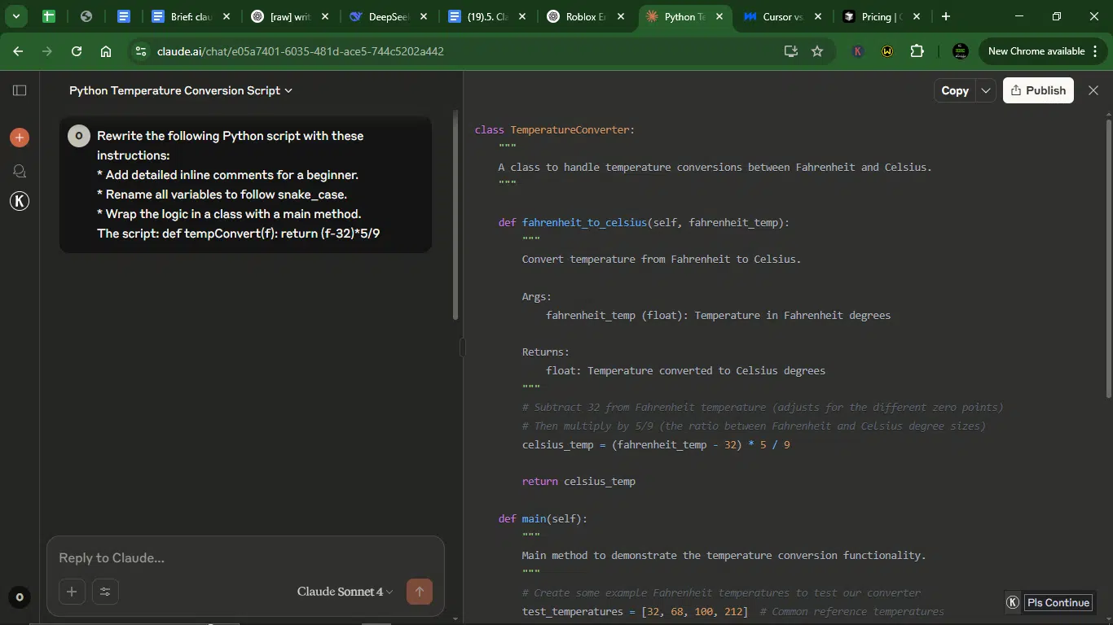Viewport: 1113px width, 625px height.
Task: Open the chats history icon in sidebar
Action: click(20, 171)
